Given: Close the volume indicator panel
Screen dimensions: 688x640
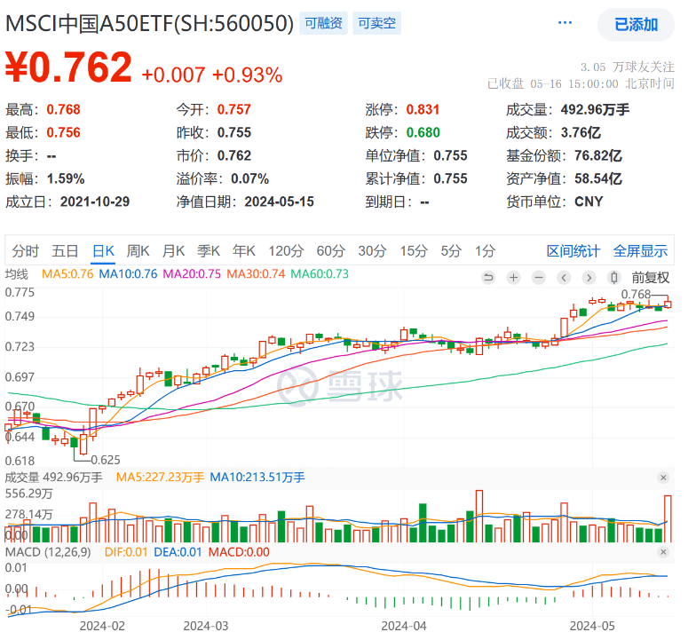Looking at the screenshot, I should point(663,478).
